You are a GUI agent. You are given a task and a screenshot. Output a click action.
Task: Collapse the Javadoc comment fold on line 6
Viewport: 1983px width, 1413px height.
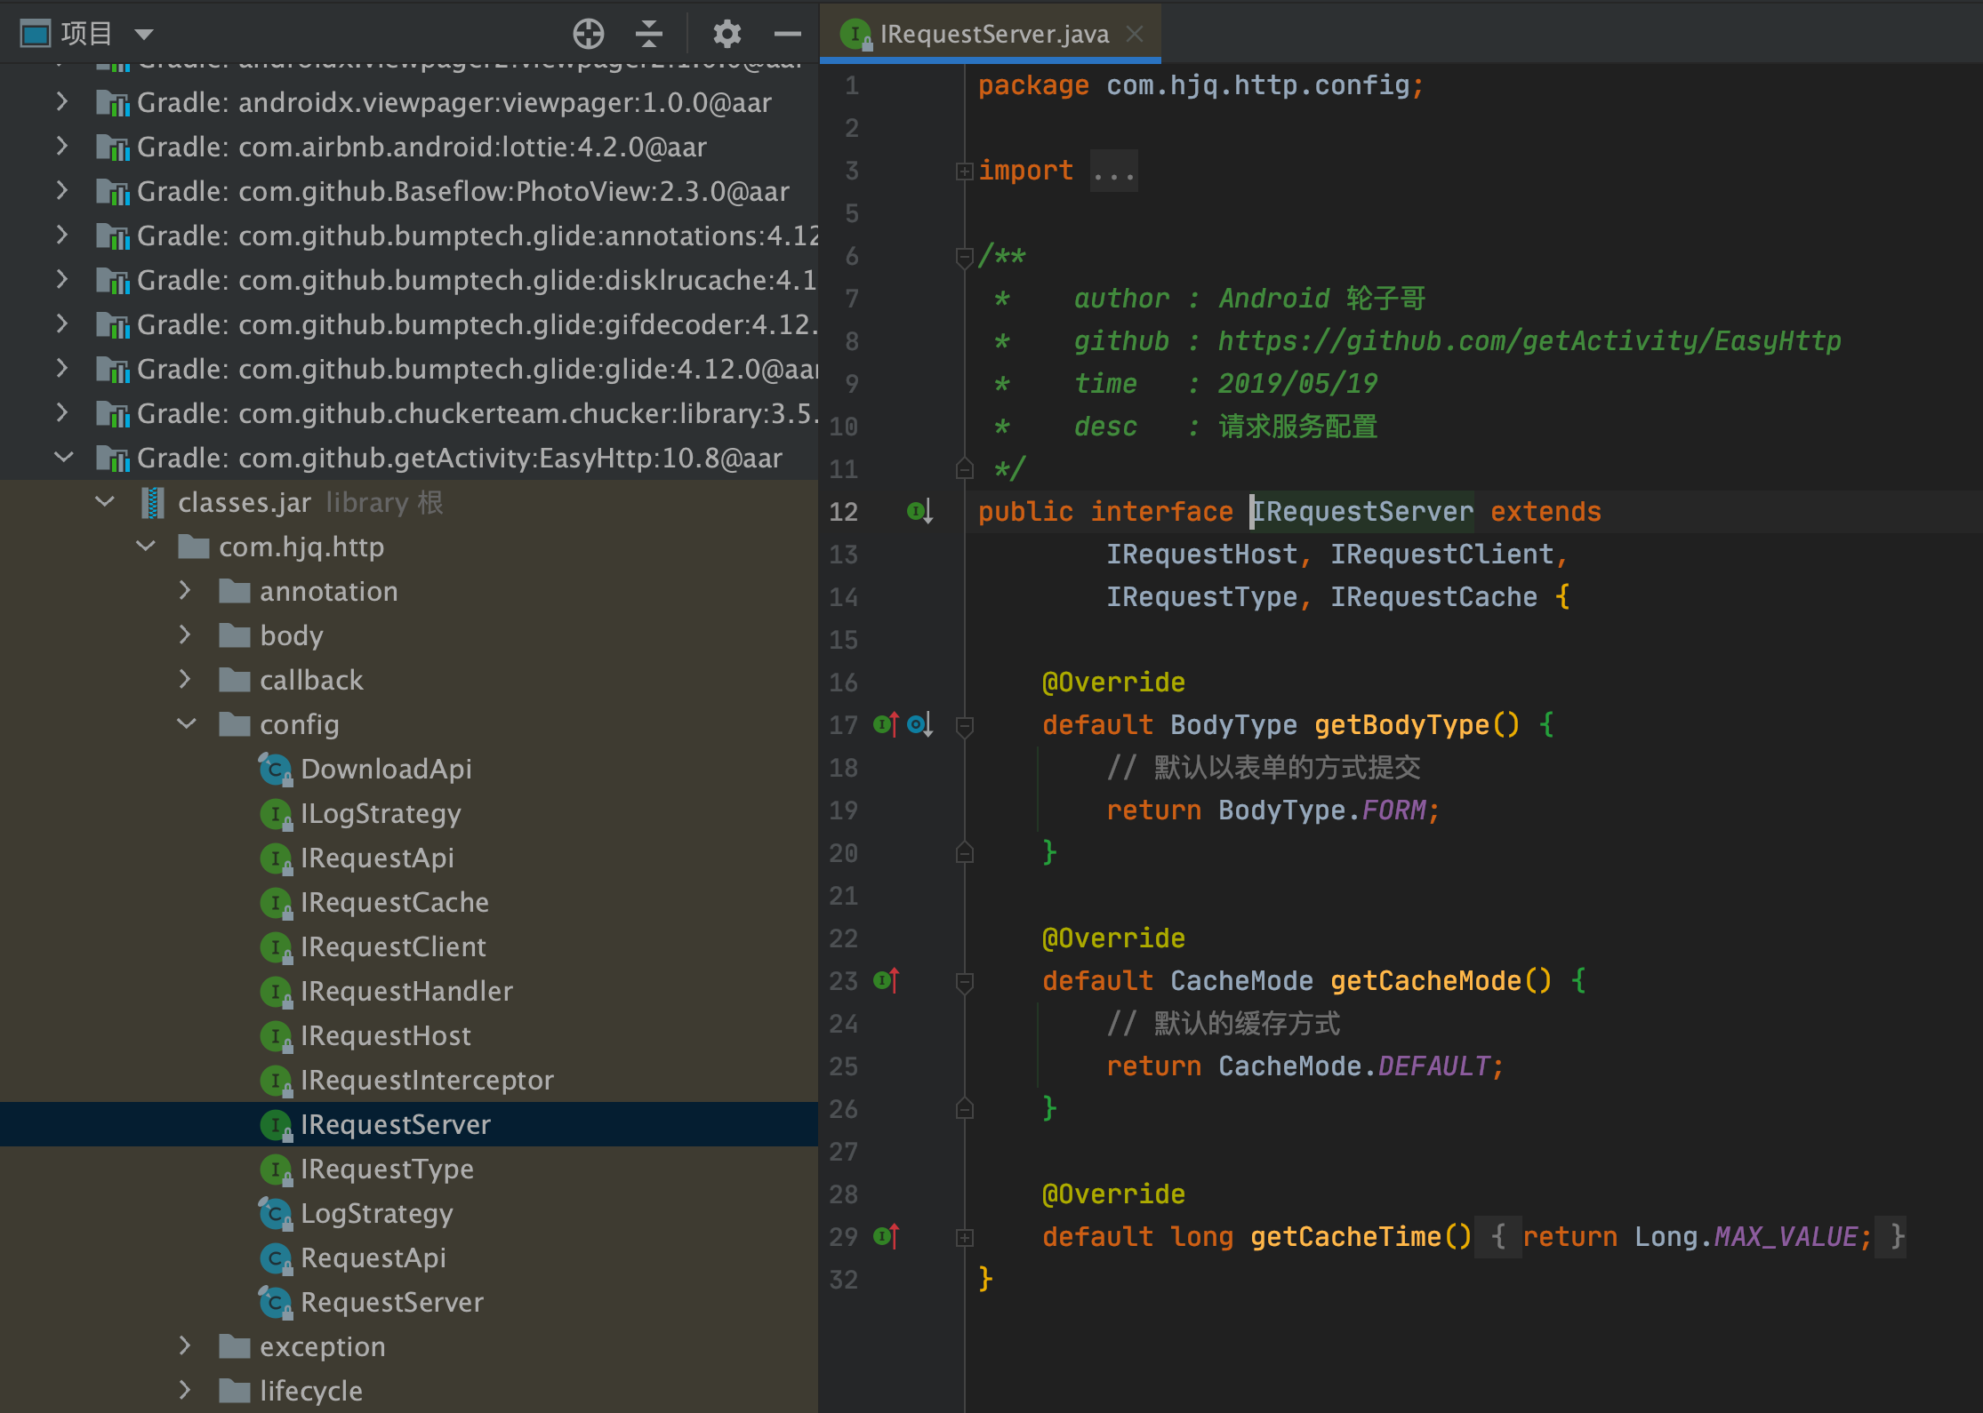tap(964, 257)
